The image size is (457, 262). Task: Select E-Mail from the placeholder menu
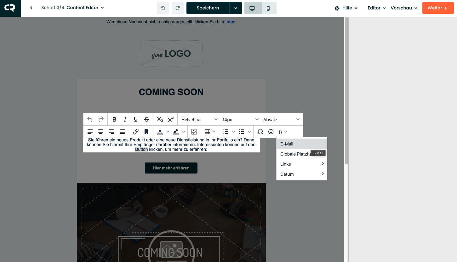[287, 144]
